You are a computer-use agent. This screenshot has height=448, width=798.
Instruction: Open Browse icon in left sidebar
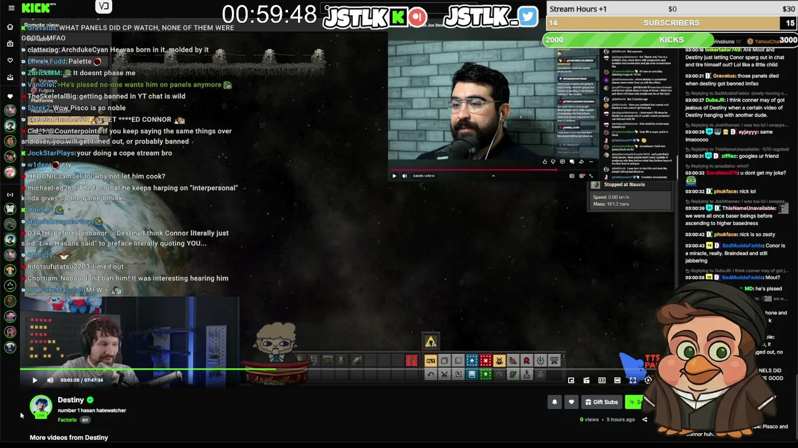pos(10,44)
